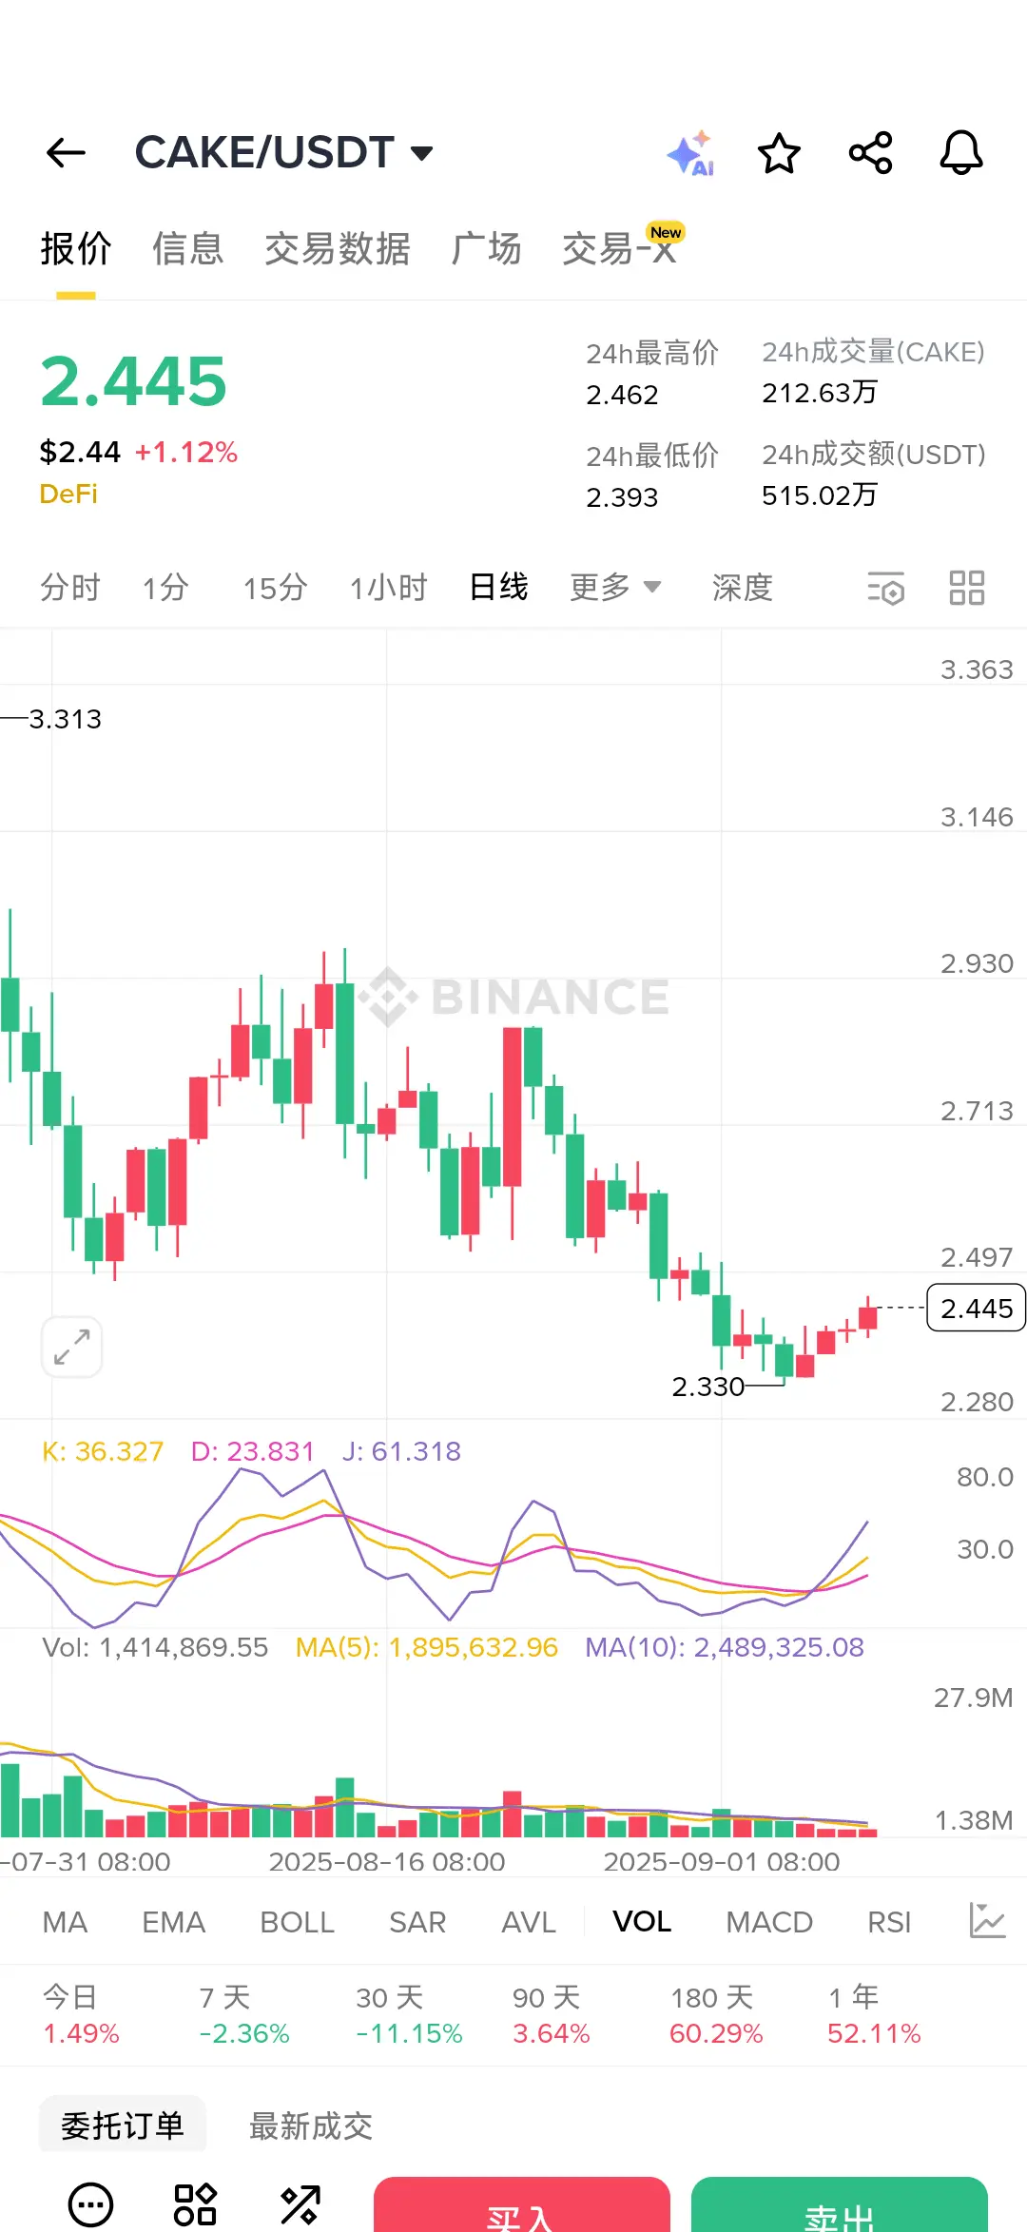Tap the DeFi category tag
Screen dimensions: 1027x2232
point(68,495)
